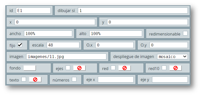Expand the despliegue de imagen dropdown
The height and width of the screenshot is (96, 201).
(x=172, y=56)
